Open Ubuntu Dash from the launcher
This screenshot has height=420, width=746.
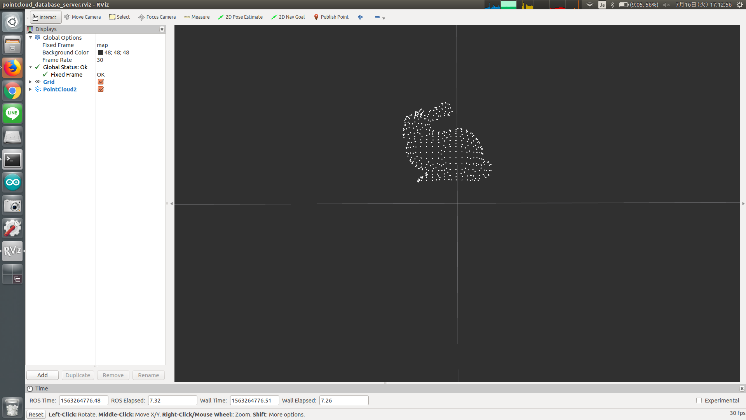12,22
